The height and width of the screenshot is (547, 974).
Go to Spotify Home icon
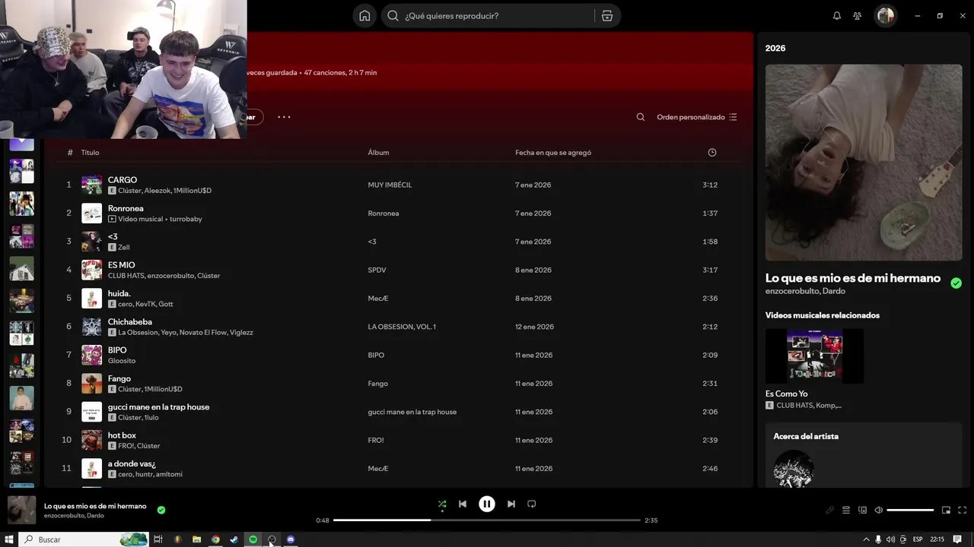[x=364, y=16]
